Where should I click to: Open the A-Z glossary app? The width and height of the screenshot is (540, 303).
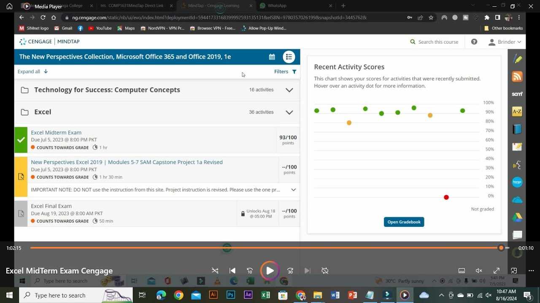pyautogui.click(x=517, y=112)
